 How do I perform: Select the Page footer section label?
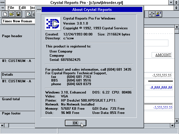[11, 113]
